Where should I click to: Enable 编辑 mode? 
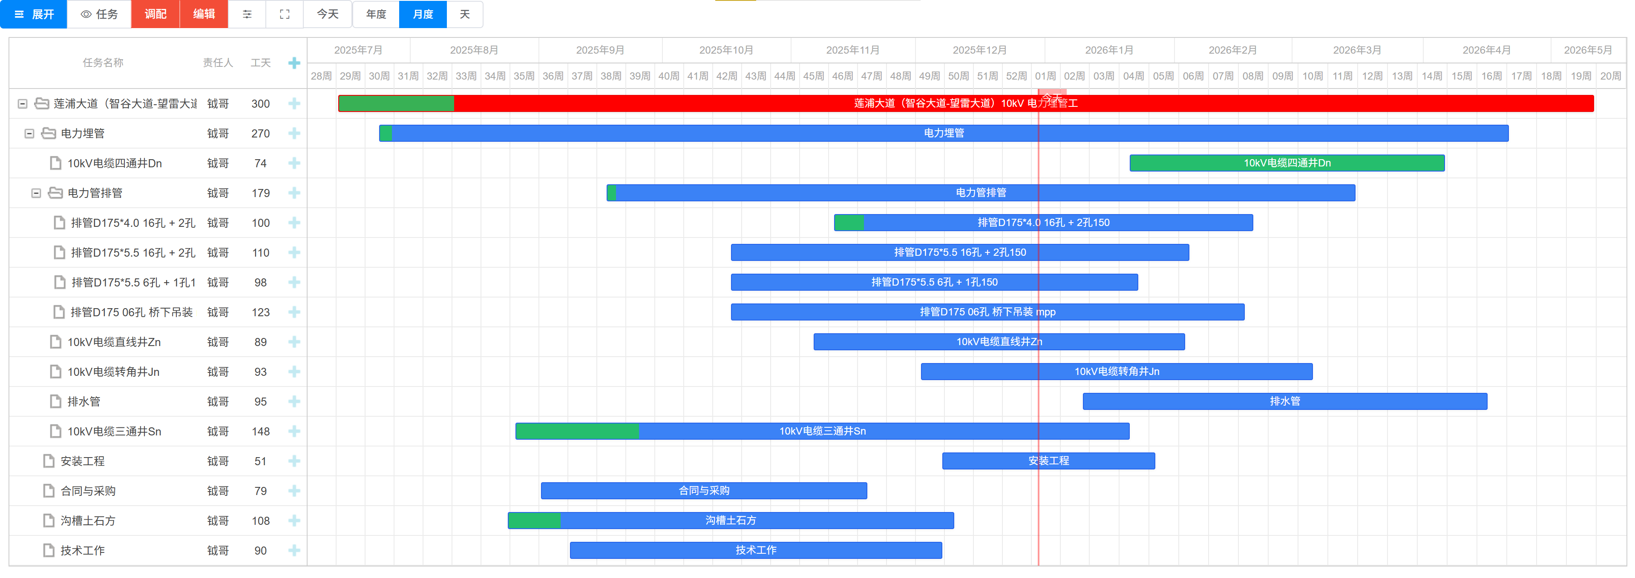click(204, 14)
